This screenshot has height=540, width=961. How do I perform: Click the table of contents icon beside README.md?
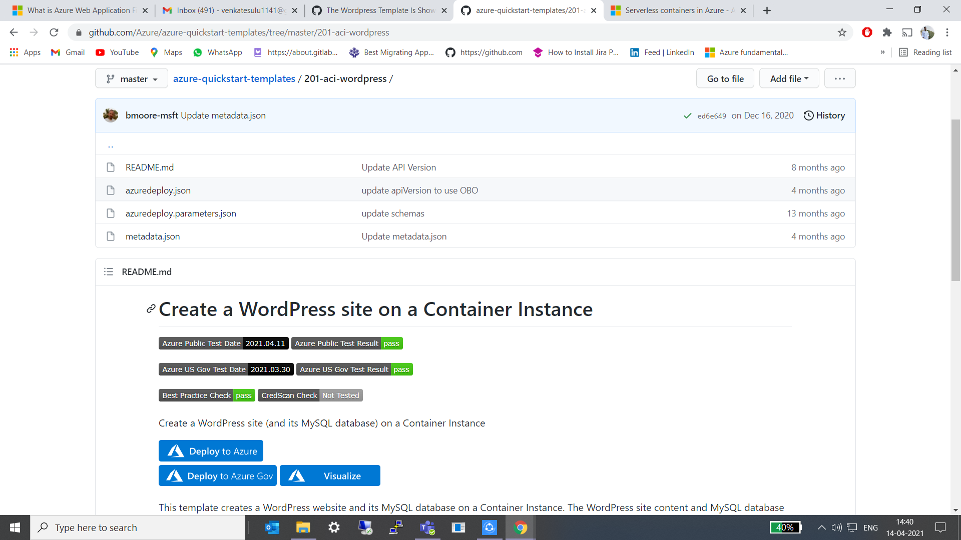tap(108, 271)
